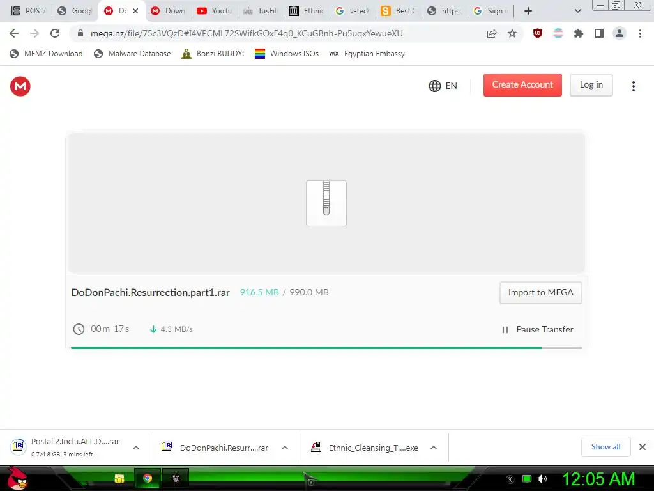The image size is (654, 491).
Task: Click the green monitor network tray icon
Action: click(527, 479)
